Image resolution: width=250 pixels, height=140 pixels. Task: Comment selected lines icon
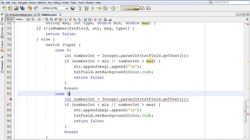tap(105, 19)
